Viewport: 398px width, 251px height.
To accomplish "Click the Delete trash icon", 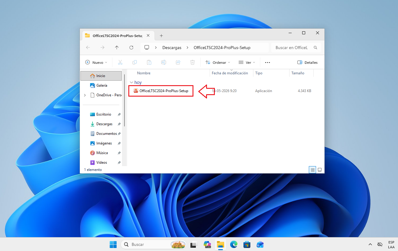I will [x=193, y=62].
